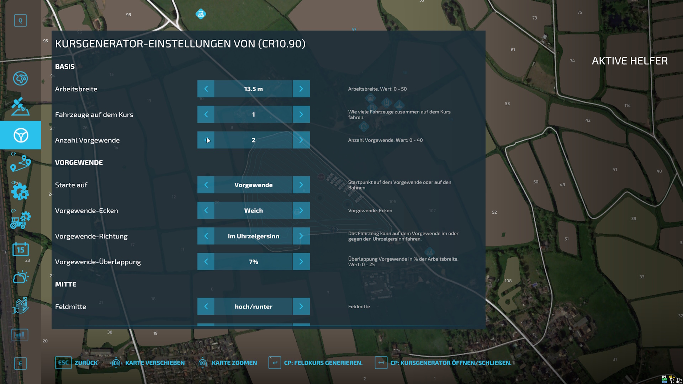Open the CP tractor vehicle settings icon
This screenshot has height=384, width=683.
point(20,221)
